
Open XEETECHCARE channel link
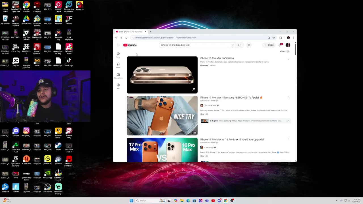coord(210,106)
